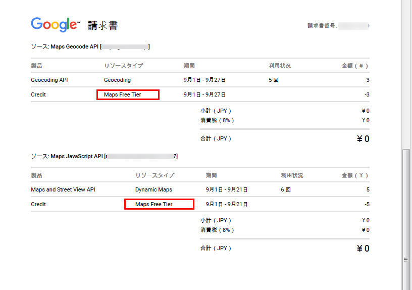The image size is (412, 290).
Task: Click the 利用状況 header in Geocode table
Action: (280, 66)
